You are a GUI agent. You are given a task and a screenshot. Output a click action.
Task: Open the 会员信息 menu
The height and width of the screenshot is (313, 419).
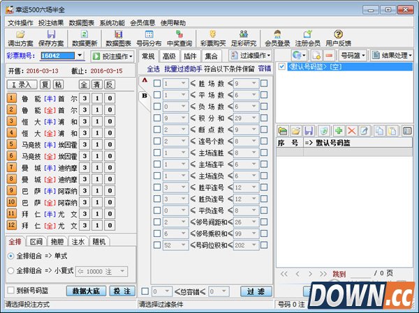click(x=142, y=23)
